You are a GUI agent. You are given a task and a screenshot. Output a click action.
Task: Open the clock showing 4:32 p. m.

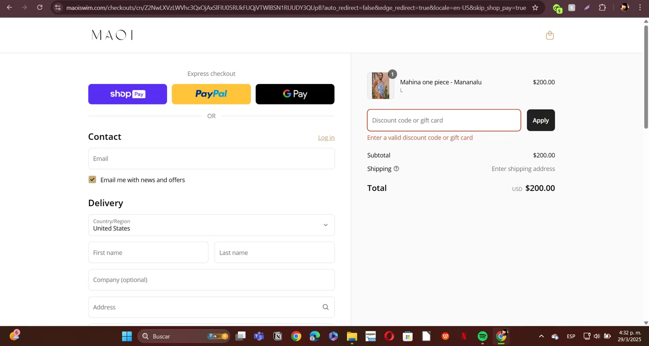[x=630, y=336]
